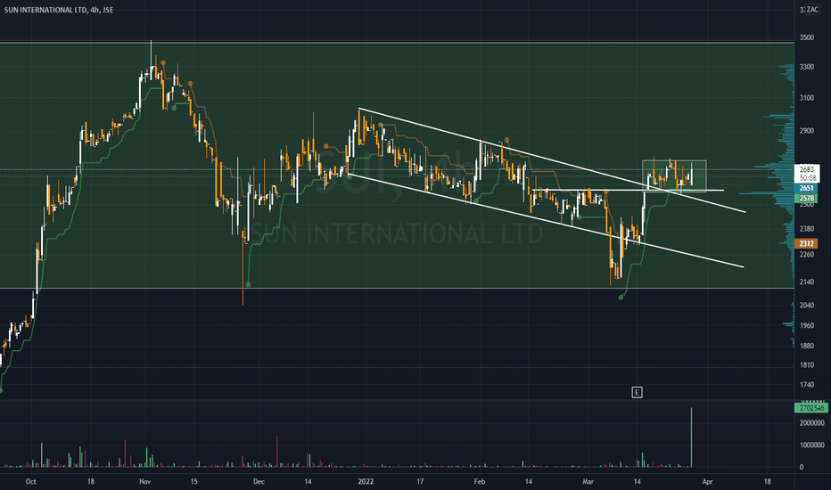This screenshot has width=831, height=490.
Task: Click the 1880 price axis label
Action: (x=807, y=346)
